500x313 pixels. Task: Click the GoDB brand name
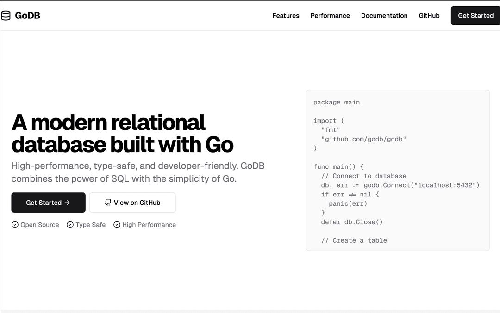click(27, 16)
